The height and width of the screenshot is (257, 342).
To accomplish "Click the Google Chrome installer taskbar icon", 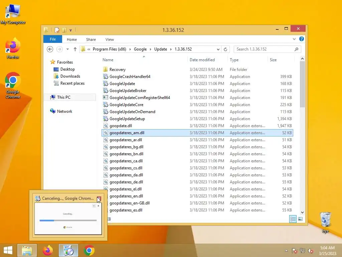I will click(x=68, y=250).
